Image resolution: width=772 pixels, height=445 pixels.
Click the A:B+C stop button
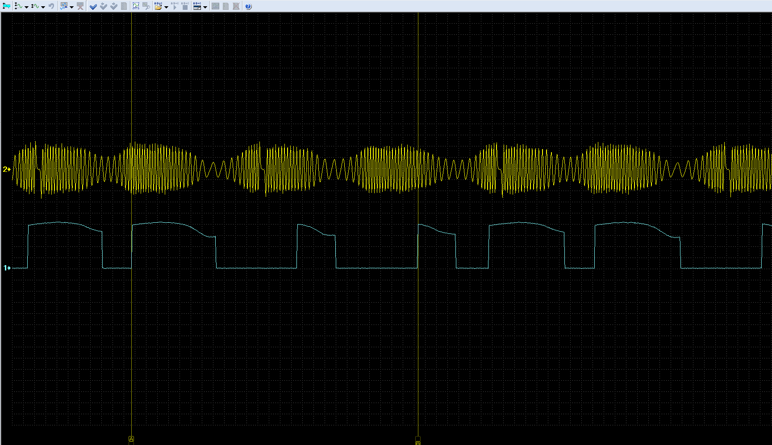click(185, 6)
